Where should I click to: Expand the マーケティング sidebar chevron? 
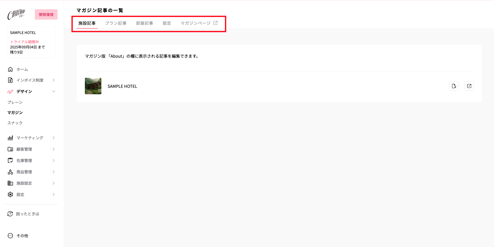[53, 138]
